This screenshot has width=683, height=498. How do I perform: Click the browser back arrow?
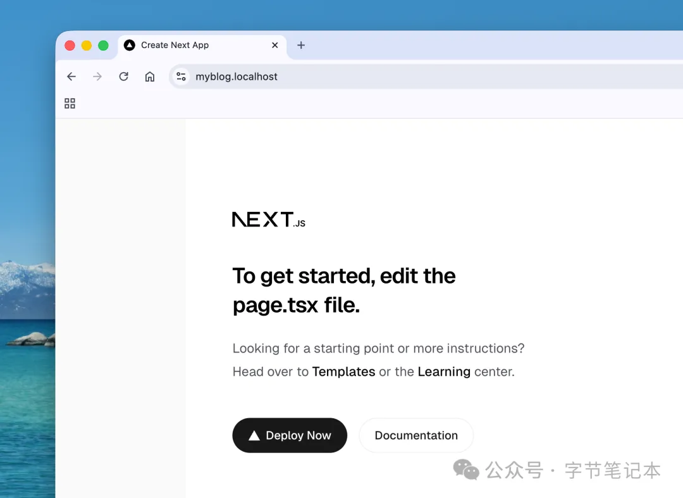click(x=71, y=77)
